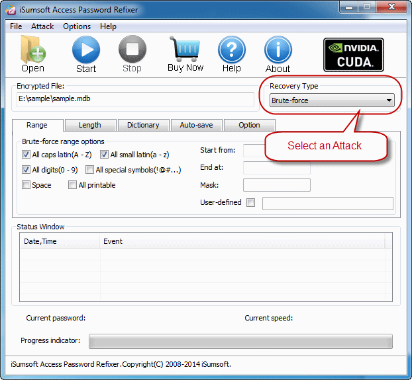Viewport: 412px width, 380px height.
Task: Switch to the Auto-save tab
Action: point(196,125)
